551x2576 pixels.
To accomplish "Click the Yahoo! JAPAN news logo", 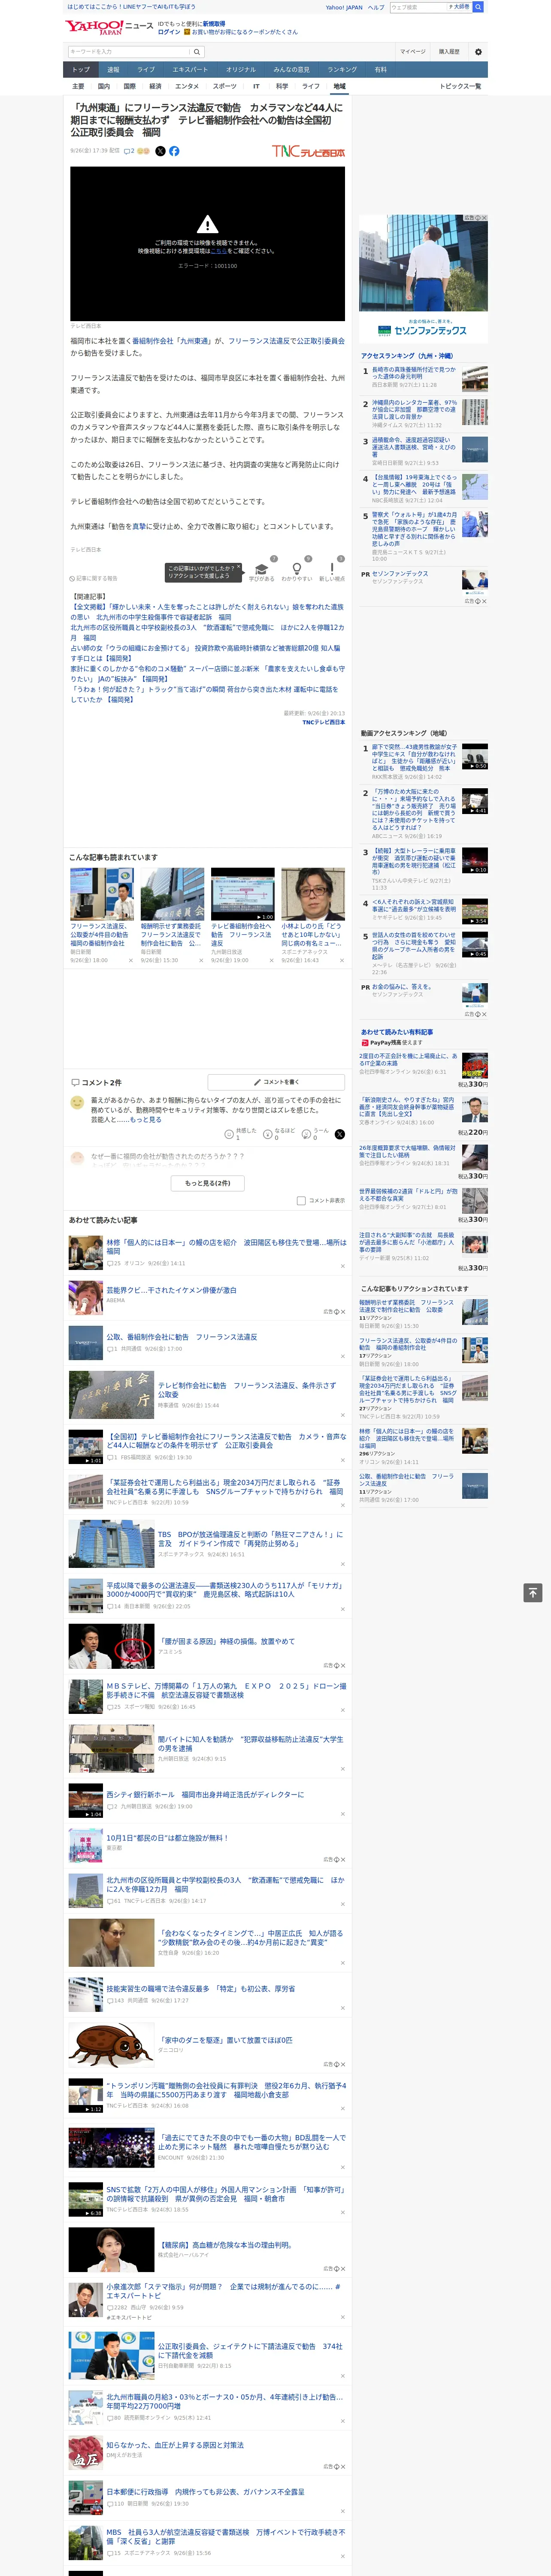I will pyautogui.click(x=109, y=27).
